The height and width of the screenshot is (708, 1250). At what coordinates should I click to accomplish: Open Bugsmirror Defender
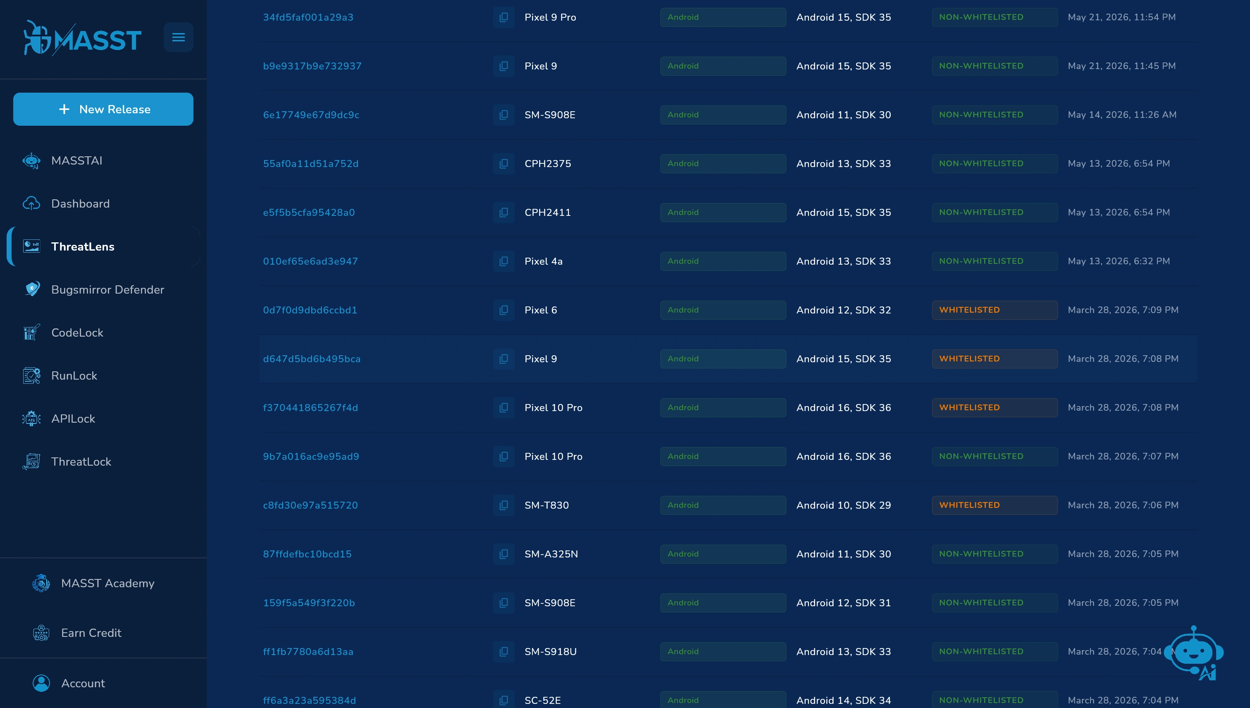(103, 290)
